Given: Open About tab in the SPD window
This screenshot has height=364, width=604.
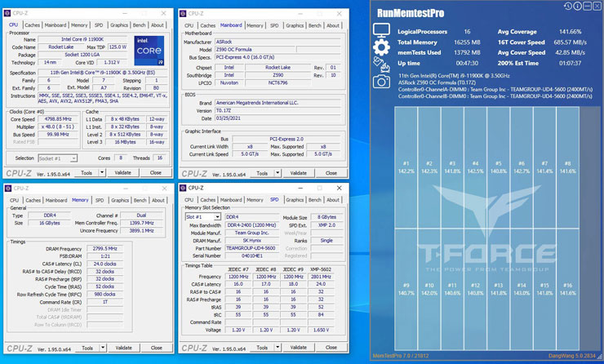Looking at the screenshot, I should coord(333,200).
